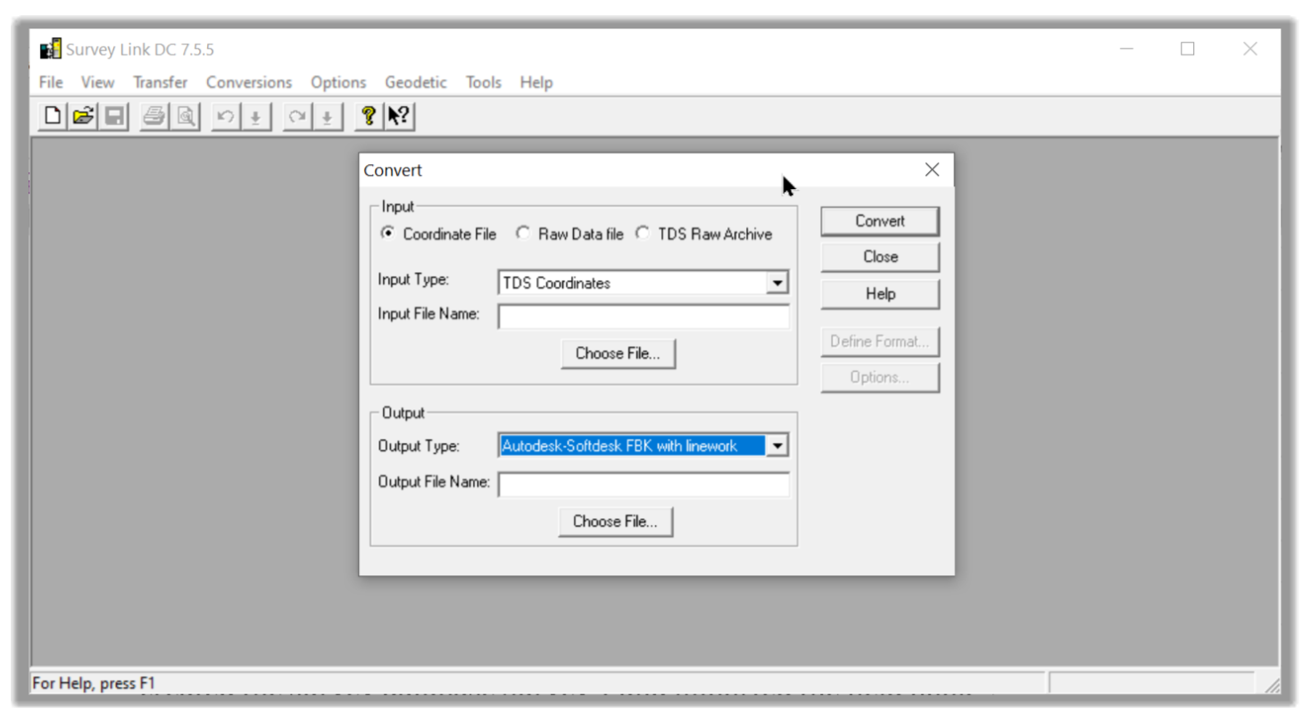
Task: Open the Geodetic menu
Action: 416,82
